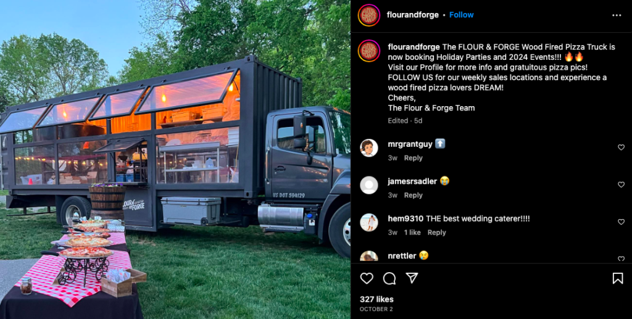This screenshot has height=319, width=632.
Task: Click the jamesrsadler username
Action: point(412,181)
